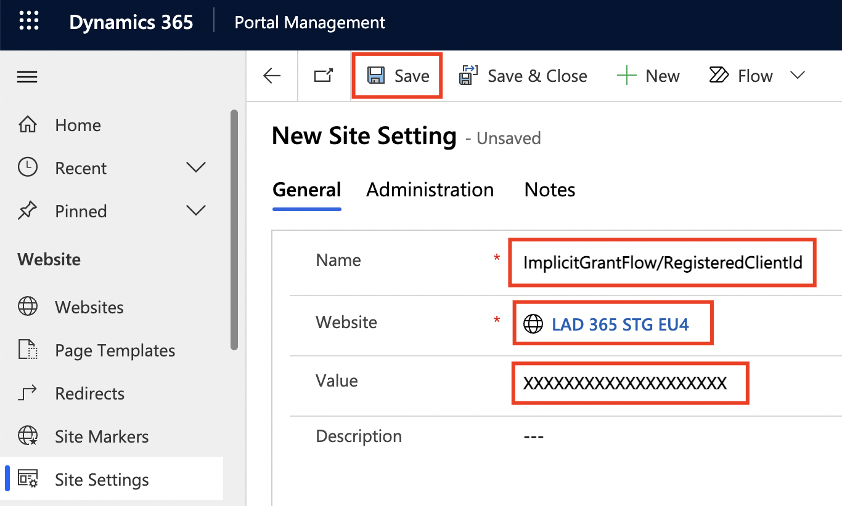
Task: Click the Description field
Action: click(x=534, y=436)
